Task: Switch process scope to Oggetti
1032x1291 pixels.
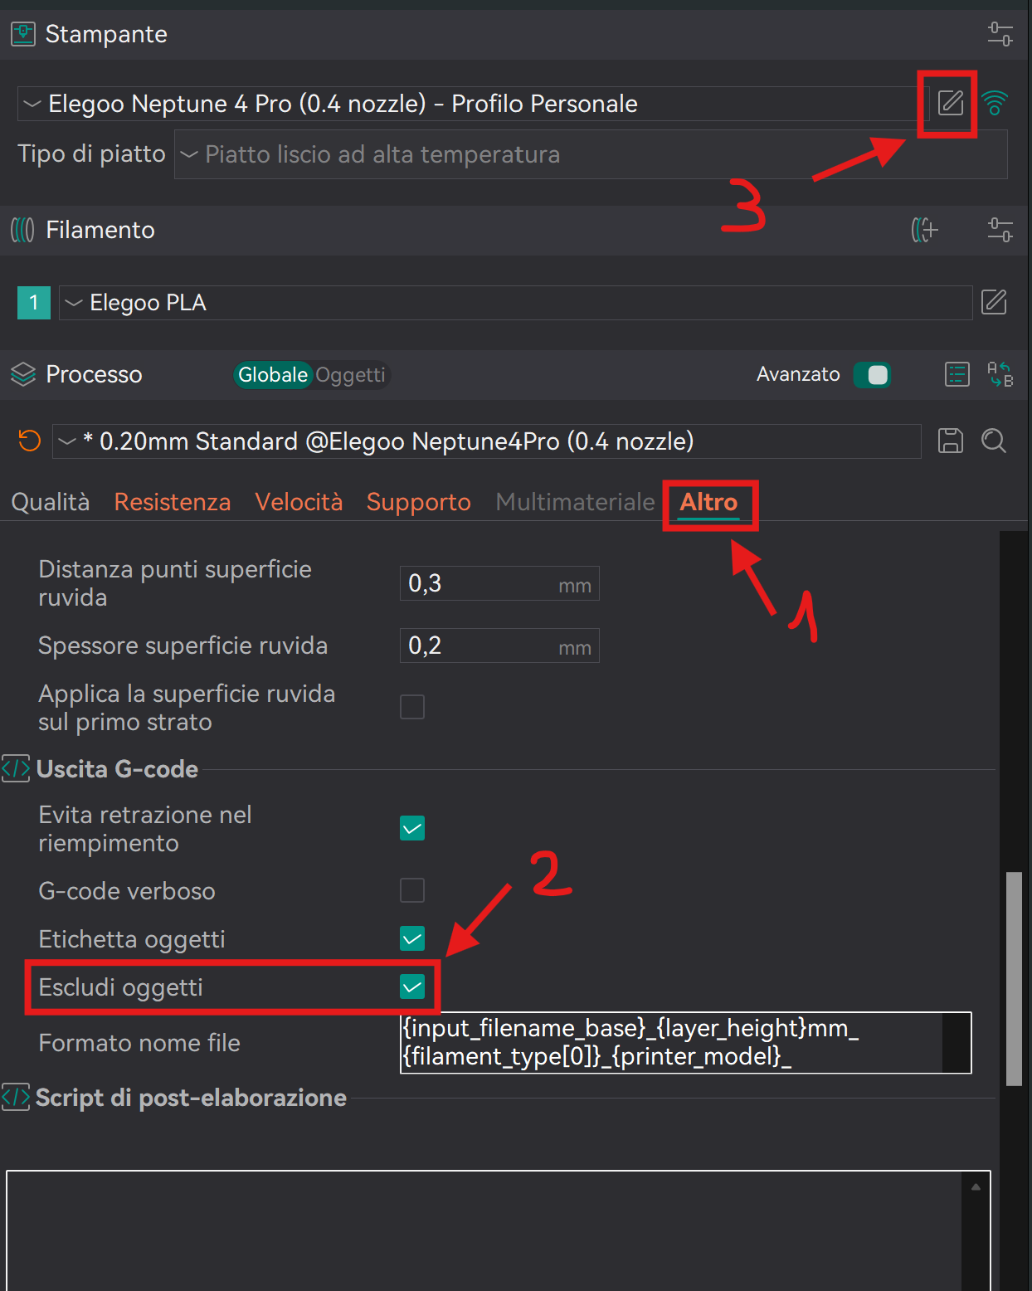Action: tap(350, 375)
